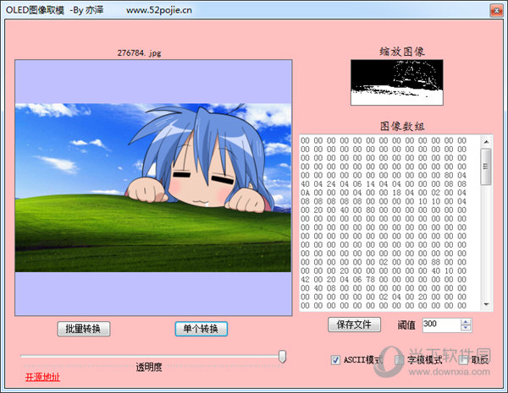Click the 缩放图像 scaled preview thumbnail
The image size is (508, 393).
click(396, 83)
